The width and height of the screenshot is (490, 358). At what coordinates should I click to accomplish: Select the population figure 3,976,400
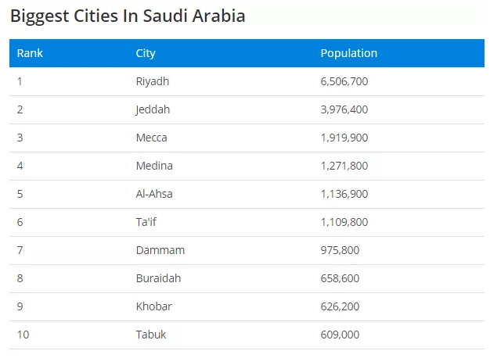(x=344, y=109)
